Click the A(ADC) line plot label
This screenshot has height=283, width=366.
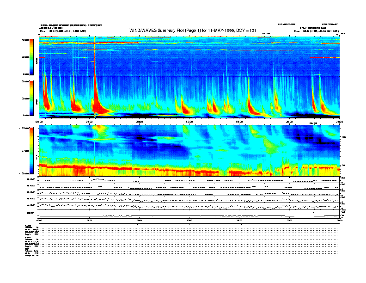click(x=31, y=205)
